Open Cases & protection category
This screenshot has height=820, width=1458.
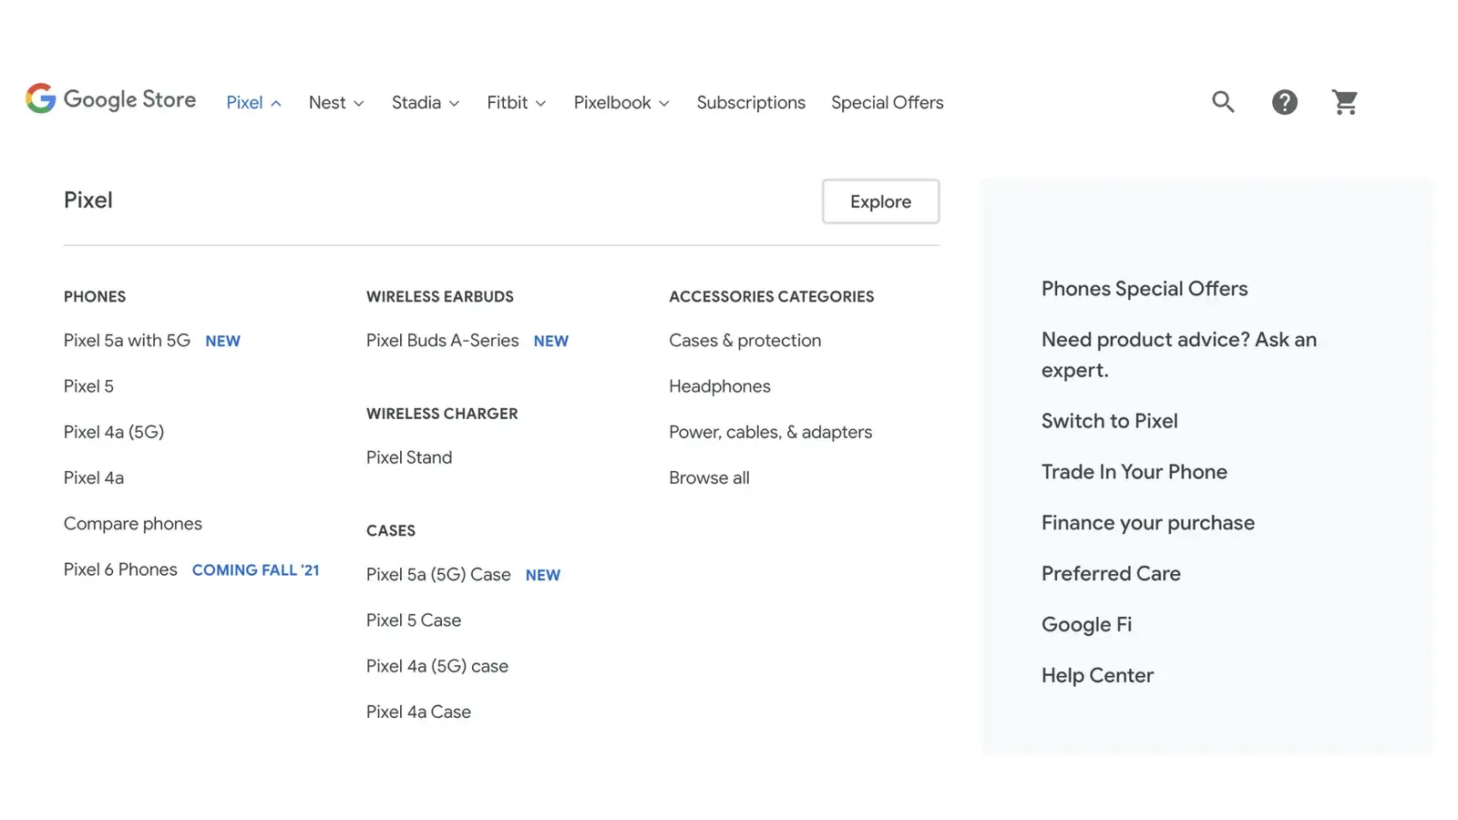[744, 341]
